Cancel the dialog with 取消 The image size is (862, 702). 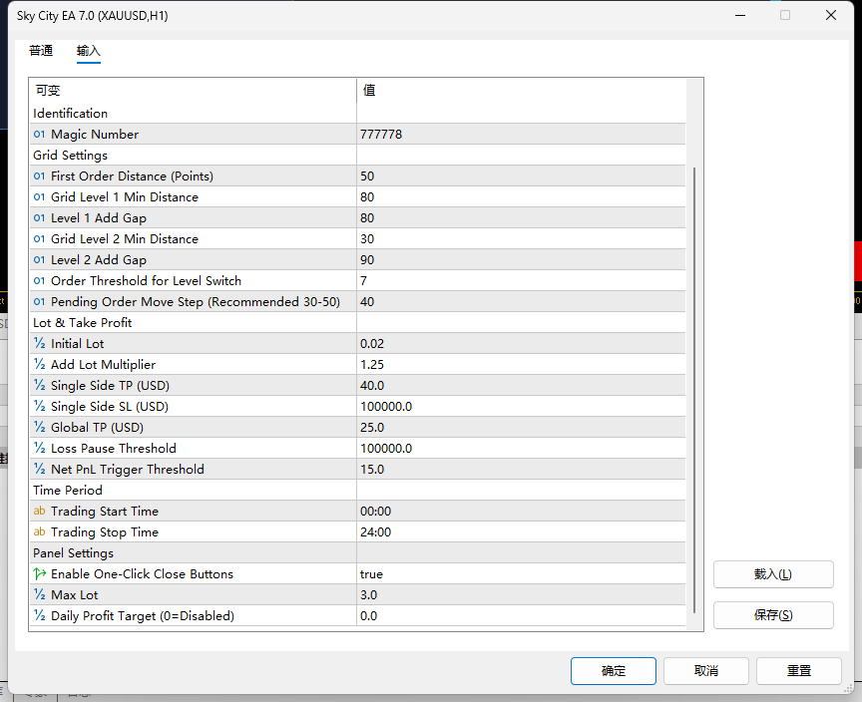pyautogui.click(x=706, y=671)
